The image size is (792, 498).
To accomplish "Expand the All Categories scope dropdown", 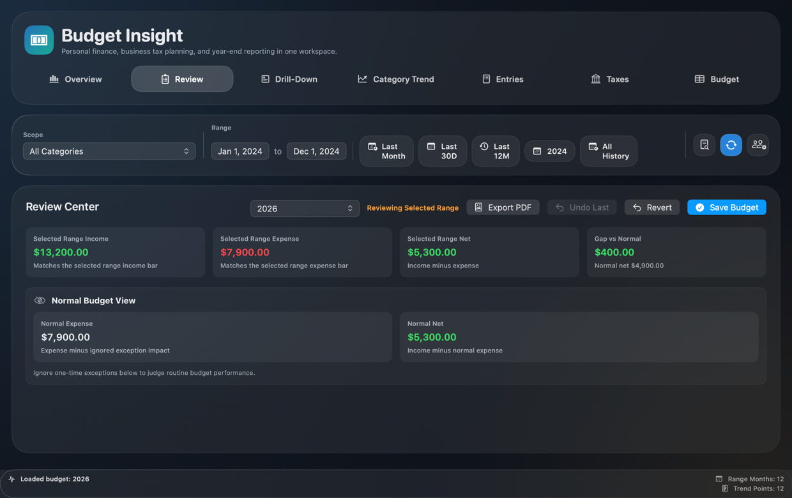I will 109,151.
